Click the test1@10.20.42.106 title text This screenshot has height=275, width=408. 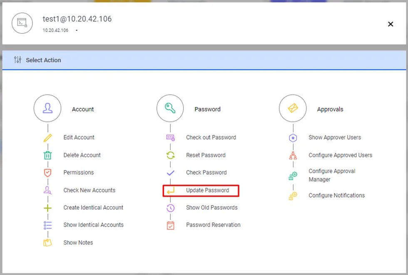(77, 19)
